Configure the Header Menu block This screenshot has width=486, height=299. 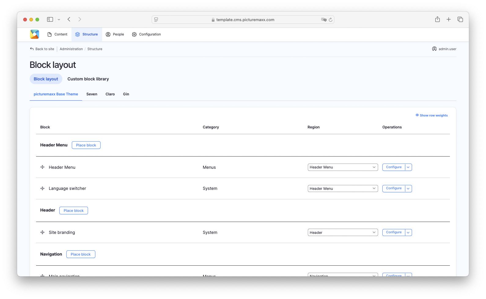click(394, 167)
